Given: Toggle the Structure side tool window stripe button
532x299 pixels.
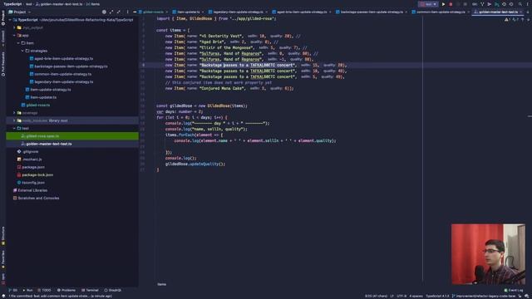Looking at the screenshot, I should 3,236.
